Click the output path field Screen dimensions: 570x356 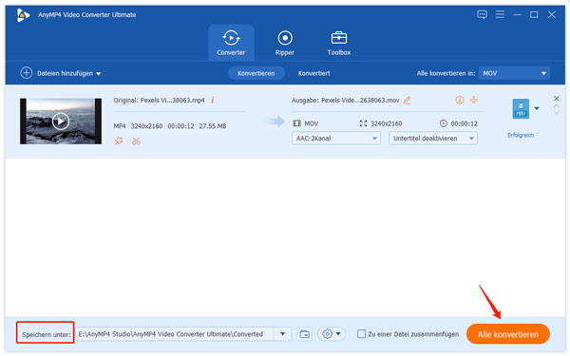(175, 334)
